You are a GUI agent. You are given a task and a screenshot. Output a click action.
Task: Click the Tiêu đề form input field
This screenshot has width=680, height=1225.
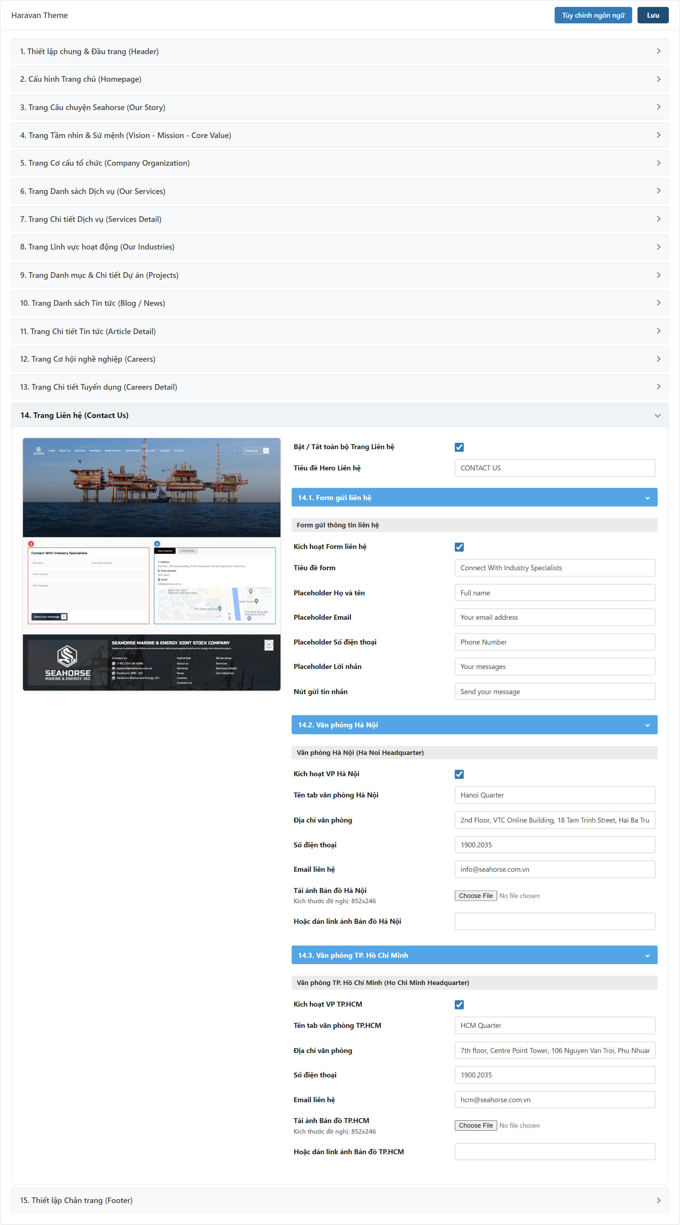(x=555, y=568)
